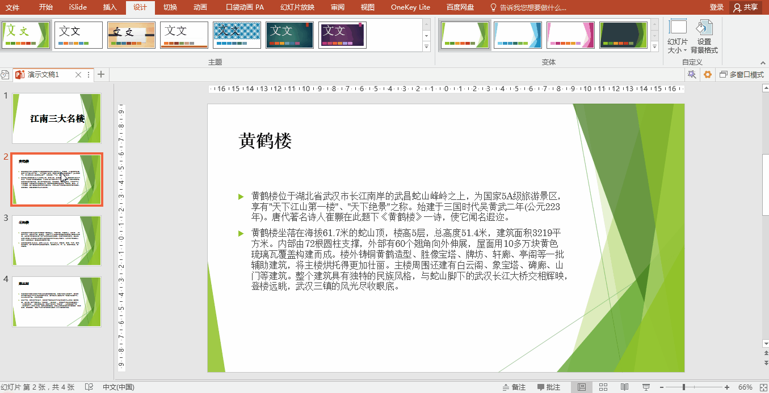This screenshot has width=769, height=393.
Task: Open 演示文稿1 tab options menu
Action: point(89,75)
